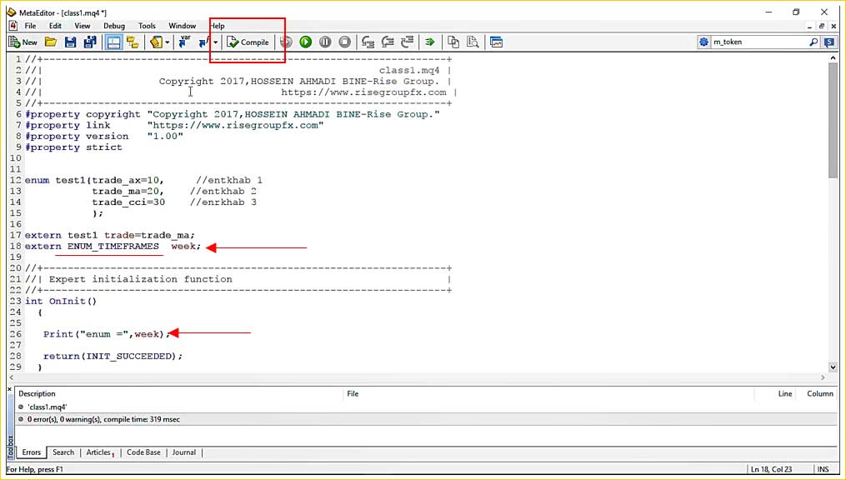Switch to the Search tab
The height and width of the screenshot is (480, 846).
coord(63,452)
